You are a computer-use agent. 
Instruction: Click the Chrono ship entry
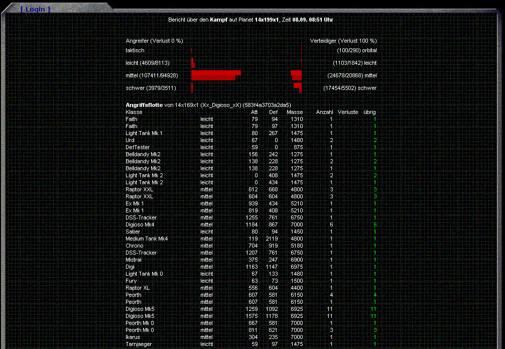click(x=134, y=246)
